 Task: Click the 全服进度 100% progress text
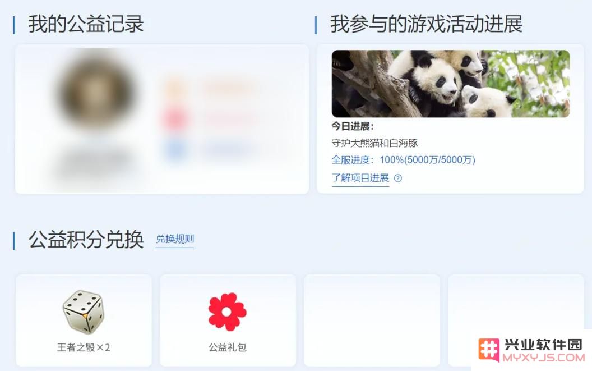tap(403, 160)
